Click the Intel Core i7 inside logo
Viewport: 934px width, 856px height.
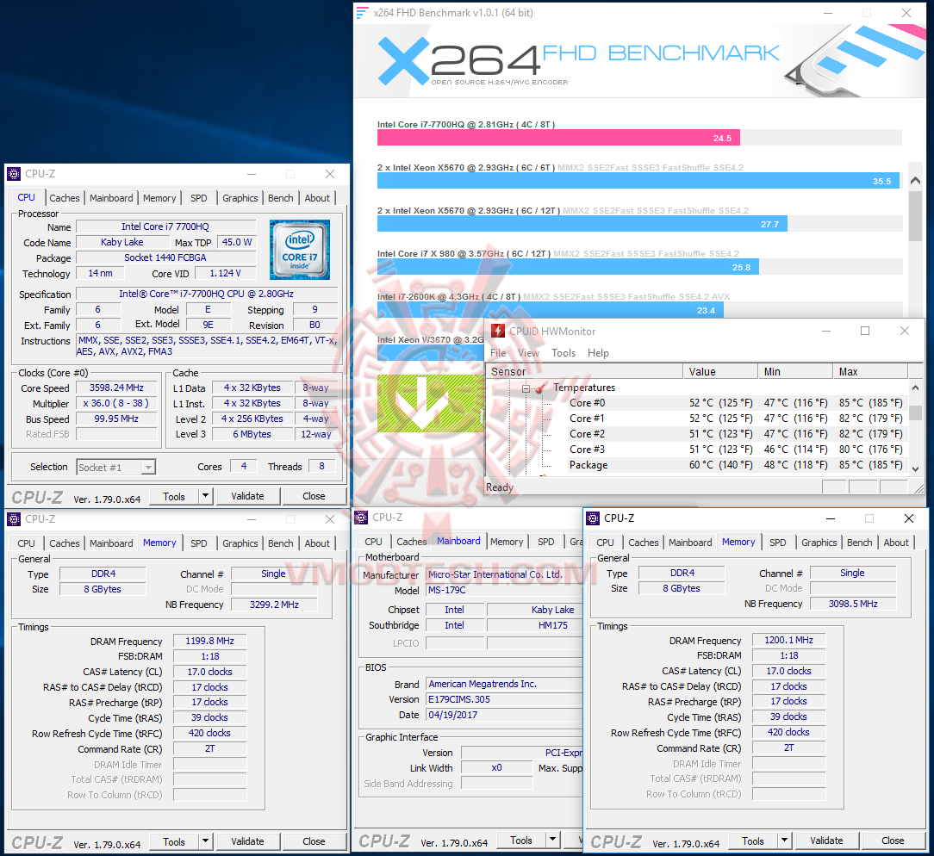300,250
